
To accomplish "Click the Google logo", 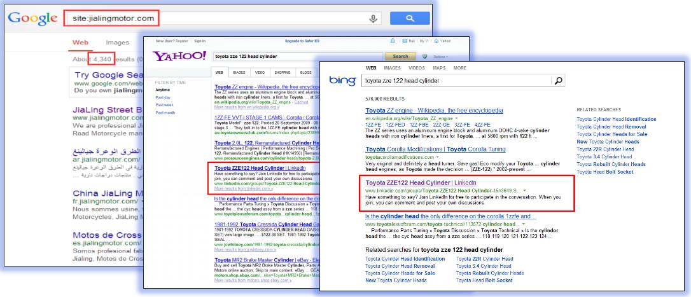I will pos(32,18).
